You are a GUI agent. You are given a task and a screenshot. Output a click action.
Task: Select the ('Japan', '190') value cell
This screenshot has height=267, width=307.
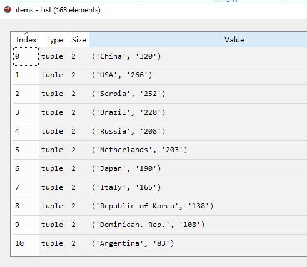tap(198, 168)
